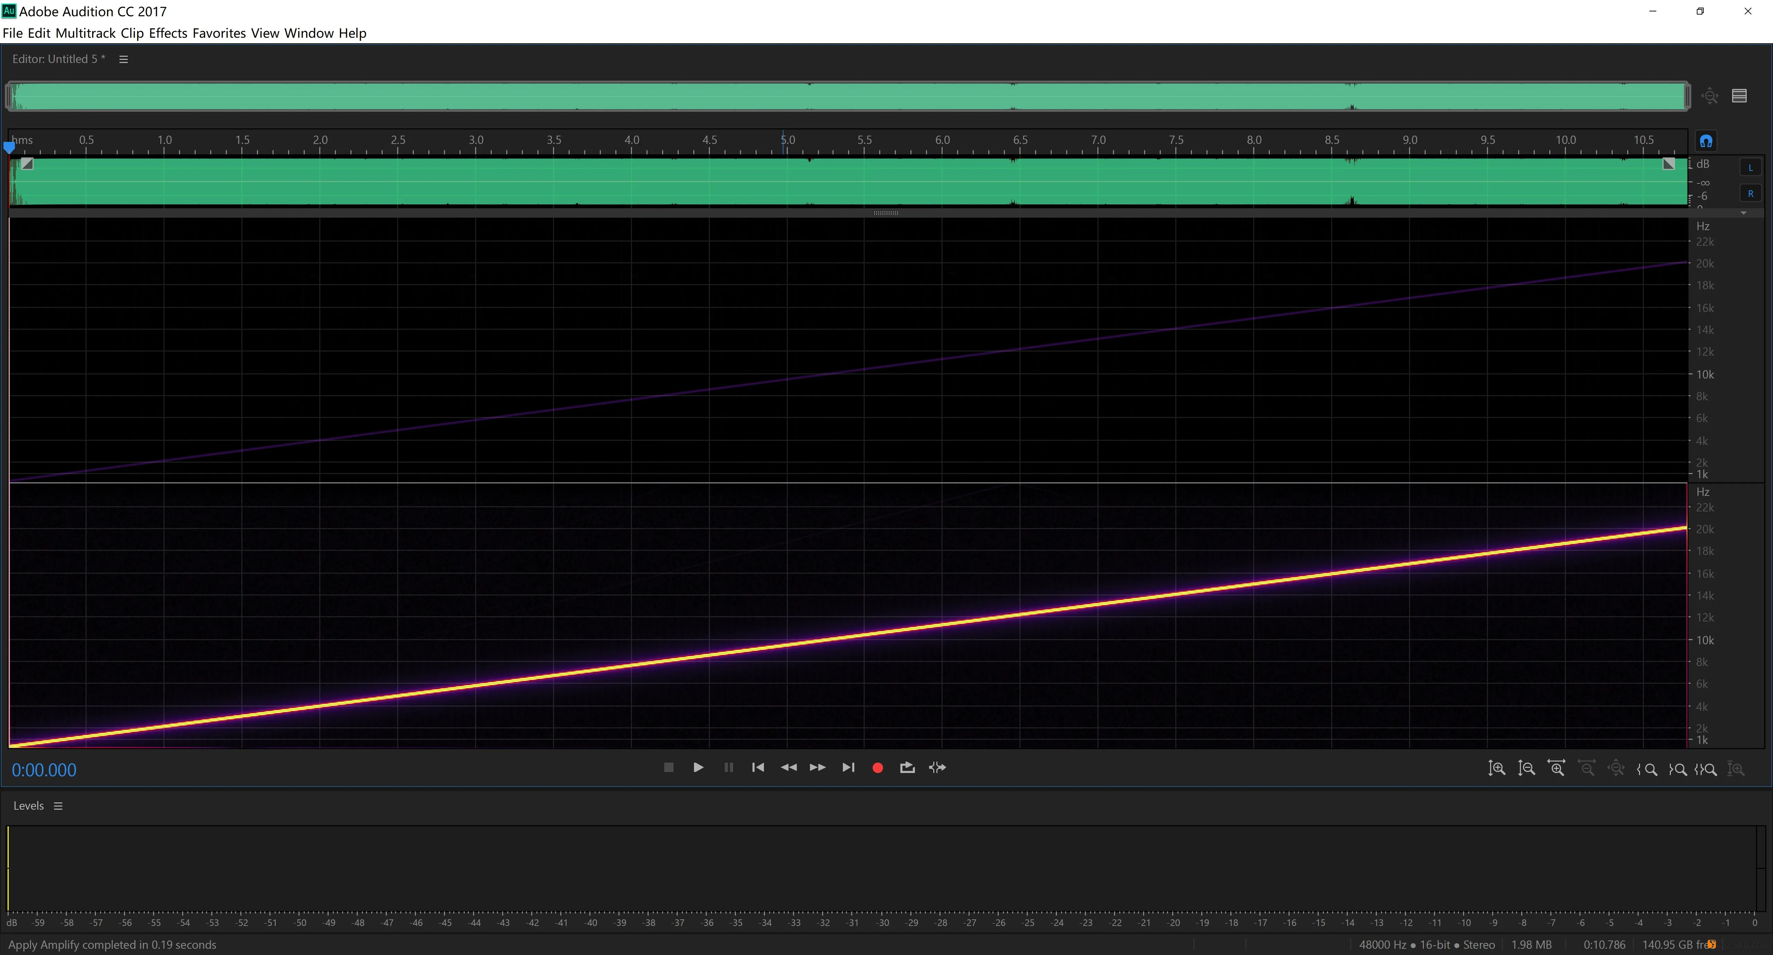Viewport: 1773px width, 955px height.
Task: Open the Levels panel menu icon
Action: (x=59, y=806)
